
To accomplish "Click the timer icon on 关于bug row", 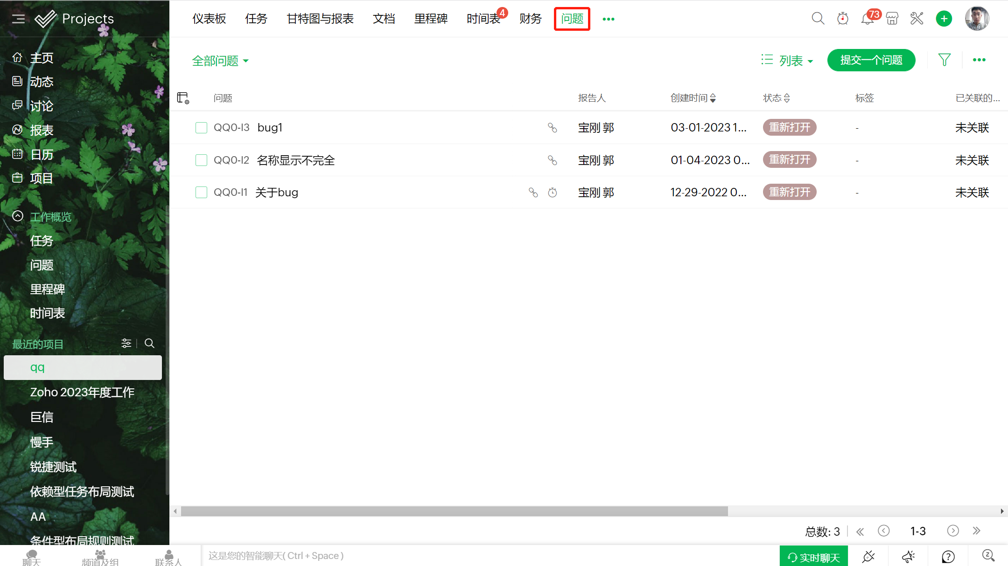I will (553, 193).
